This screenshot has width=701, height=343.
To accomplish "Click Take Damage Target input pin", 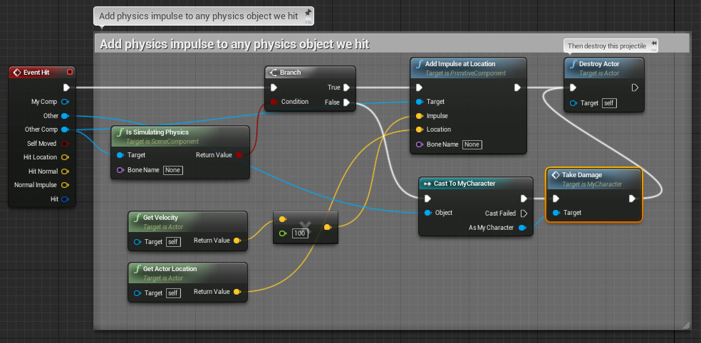I will click(556, 213).
